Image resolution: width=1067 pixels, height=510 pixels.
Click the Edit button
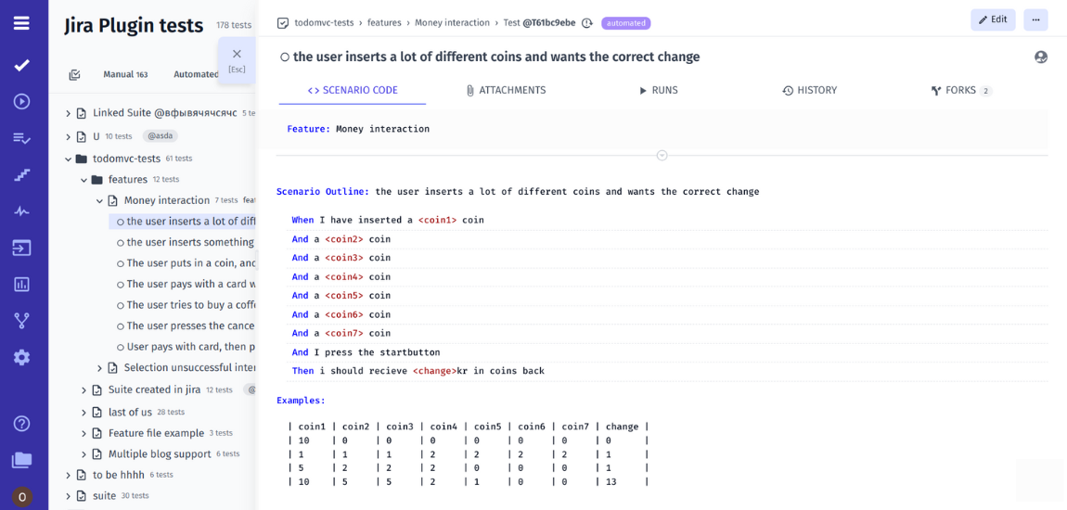click(992, 20)
